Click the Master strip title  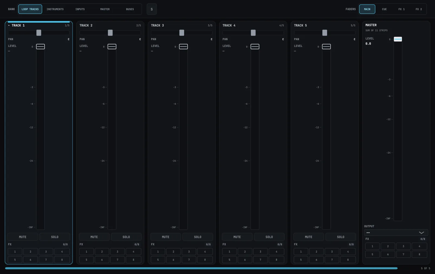click(x=371, y=25)
